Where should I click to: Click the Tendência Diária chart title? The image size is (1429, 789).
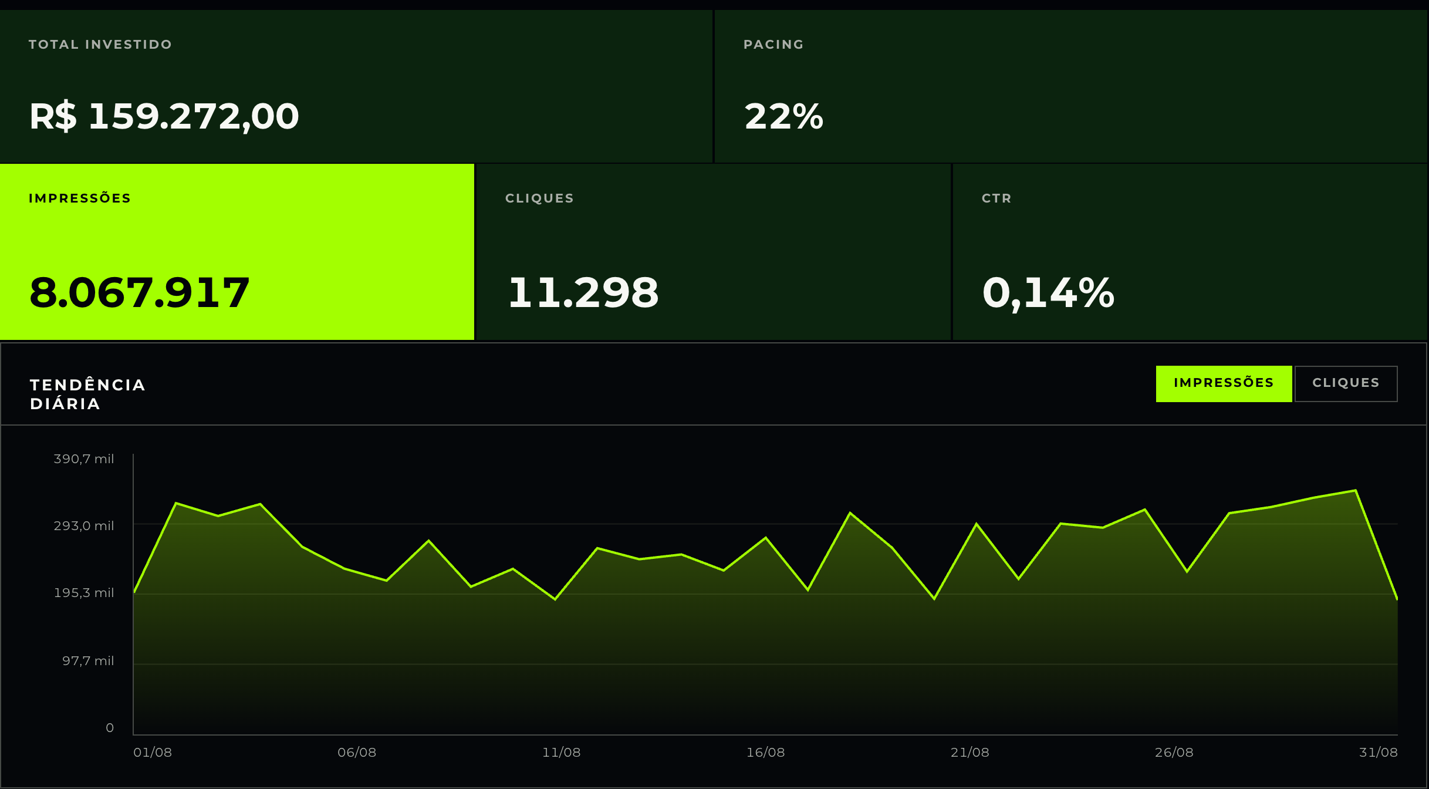click(87, 394)
